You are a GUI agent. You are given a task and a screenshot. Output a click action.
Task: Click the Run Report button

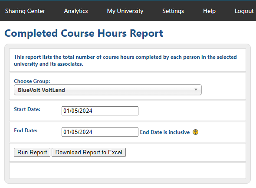click(x=32, y=153)
